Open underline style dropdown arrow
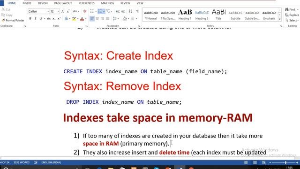Image resolution: width=300 pixels, height=169 pixels. 44,19
